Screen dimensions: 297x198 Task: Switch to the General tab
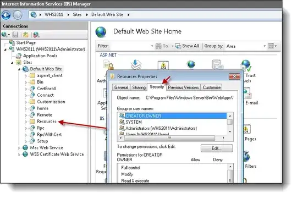click(121, 87)
